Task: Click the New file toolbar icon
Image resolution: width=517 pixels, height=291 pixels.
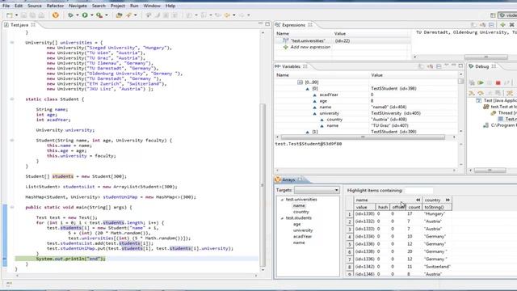Action: 10,15
